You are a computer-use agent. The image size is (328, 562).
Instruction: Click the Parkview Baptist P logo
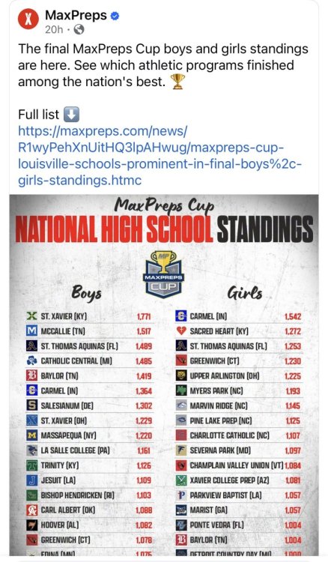[x=180, y=495]
